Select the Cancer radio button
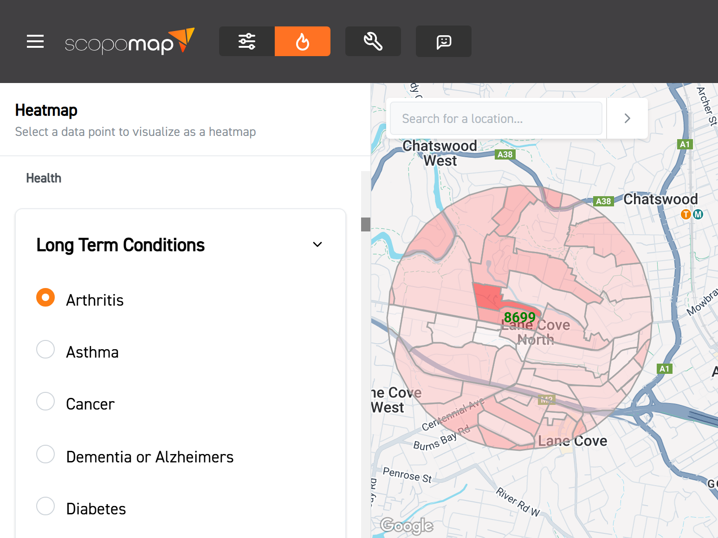 point(45,402)
